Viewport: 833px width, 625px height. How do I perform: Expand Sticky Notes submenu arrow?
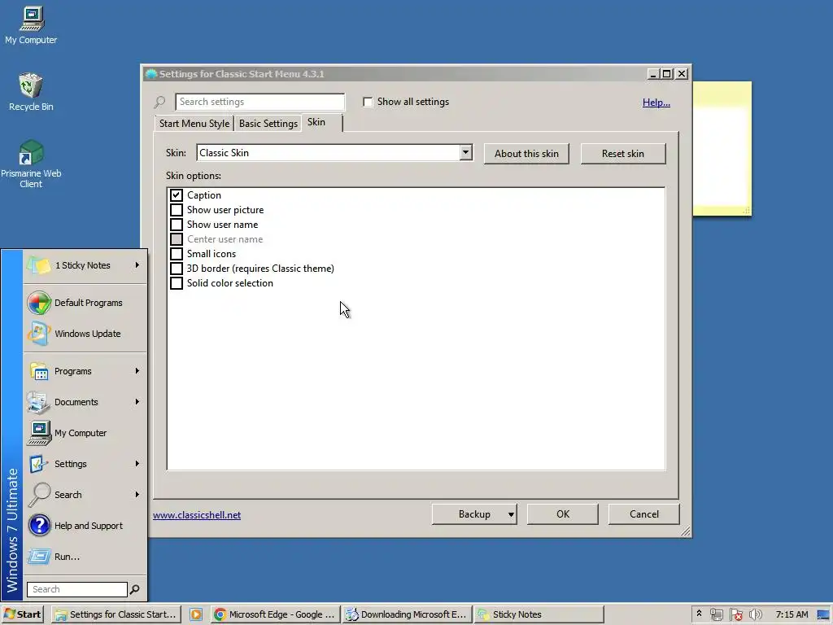137,264
